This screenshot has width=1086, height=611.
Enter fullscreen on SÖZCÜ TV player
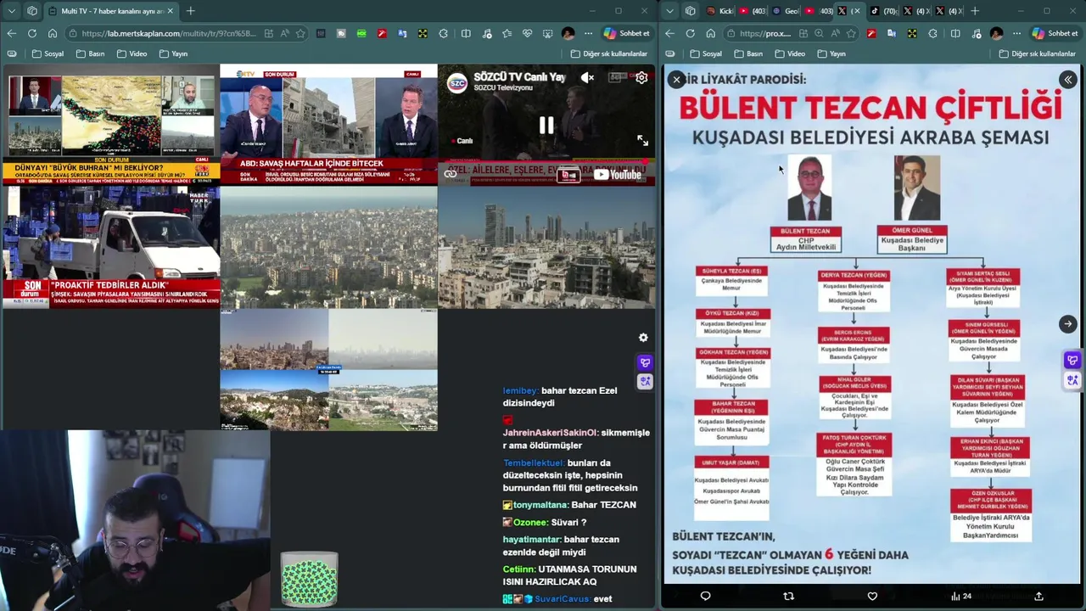(642, 141)
